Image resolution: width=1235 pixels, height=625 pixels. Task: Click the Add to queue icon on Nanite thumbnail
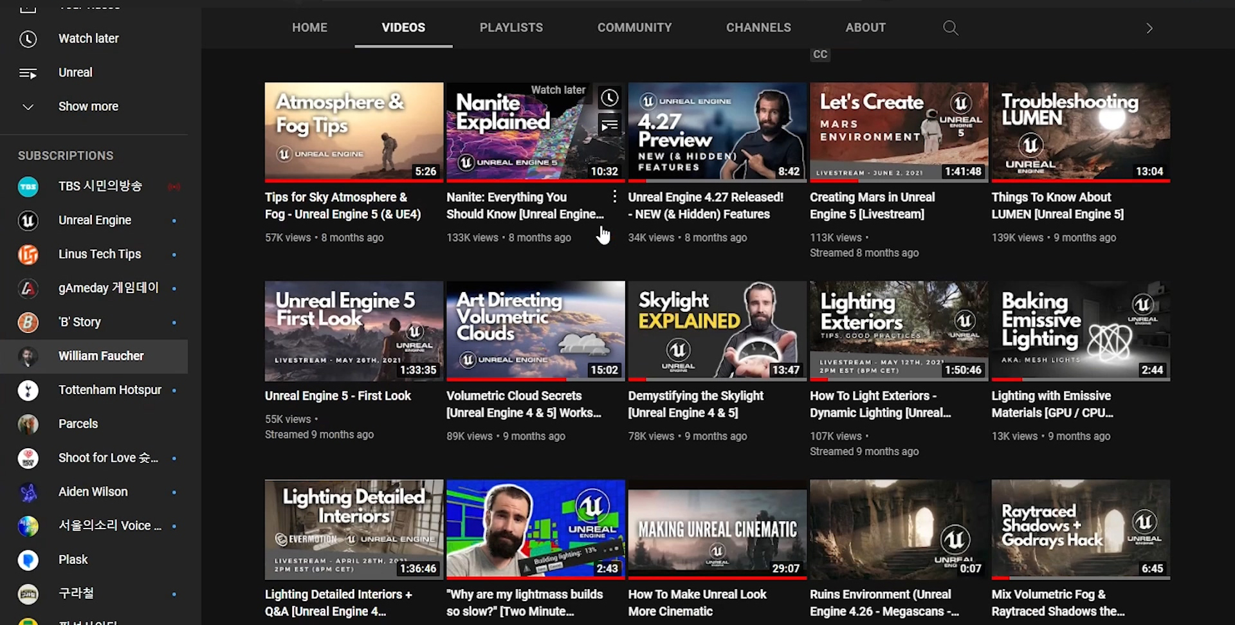click(x=609, y=125)
